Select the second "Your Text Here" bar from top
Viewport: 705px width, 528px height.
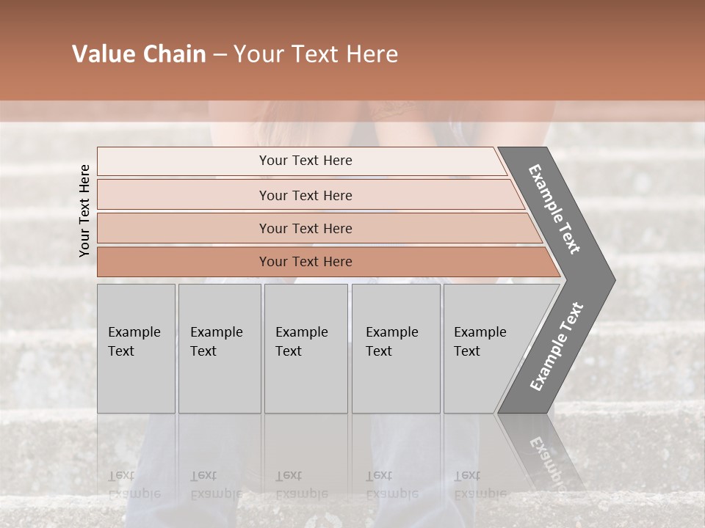pyautogui.click(x=305, y=195)
